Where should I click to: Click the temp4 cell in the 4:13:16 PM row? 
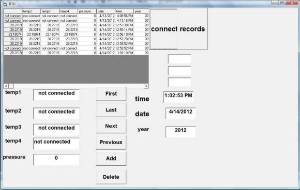point(69,21)
